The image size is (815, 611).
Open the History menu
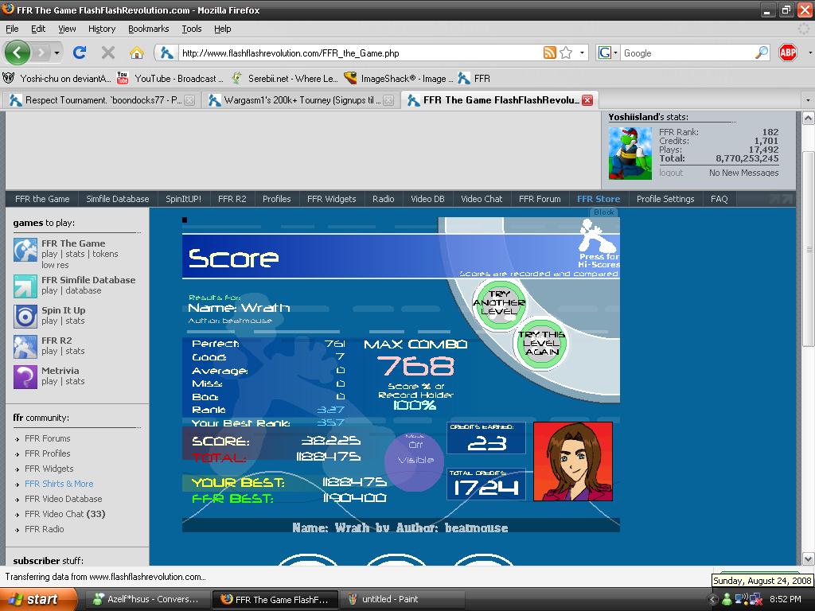point(102,29)
